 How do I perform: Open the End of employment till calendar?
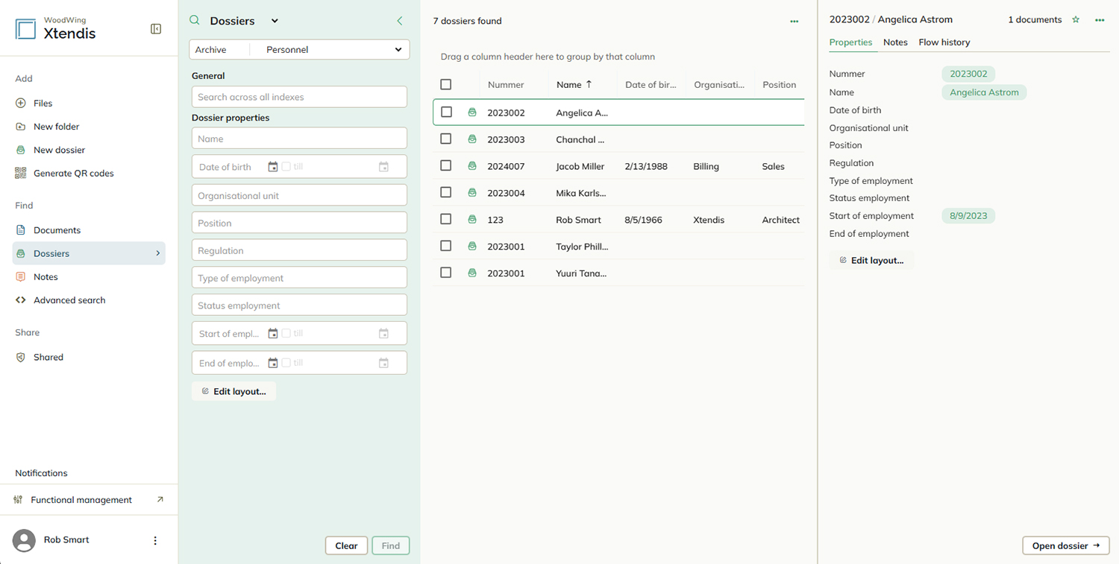pos(383,363)
